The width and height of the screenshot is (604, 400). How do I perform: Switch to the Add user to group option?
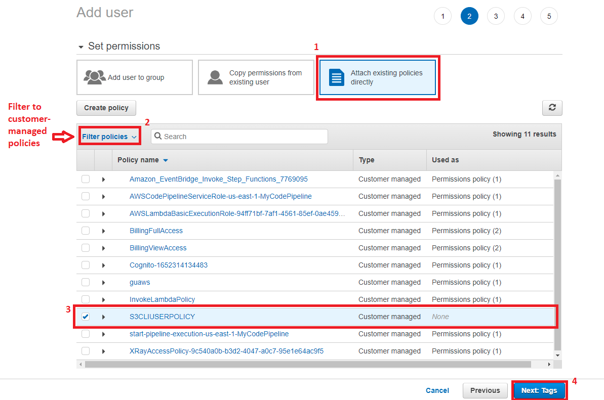[x=135, y=77]
